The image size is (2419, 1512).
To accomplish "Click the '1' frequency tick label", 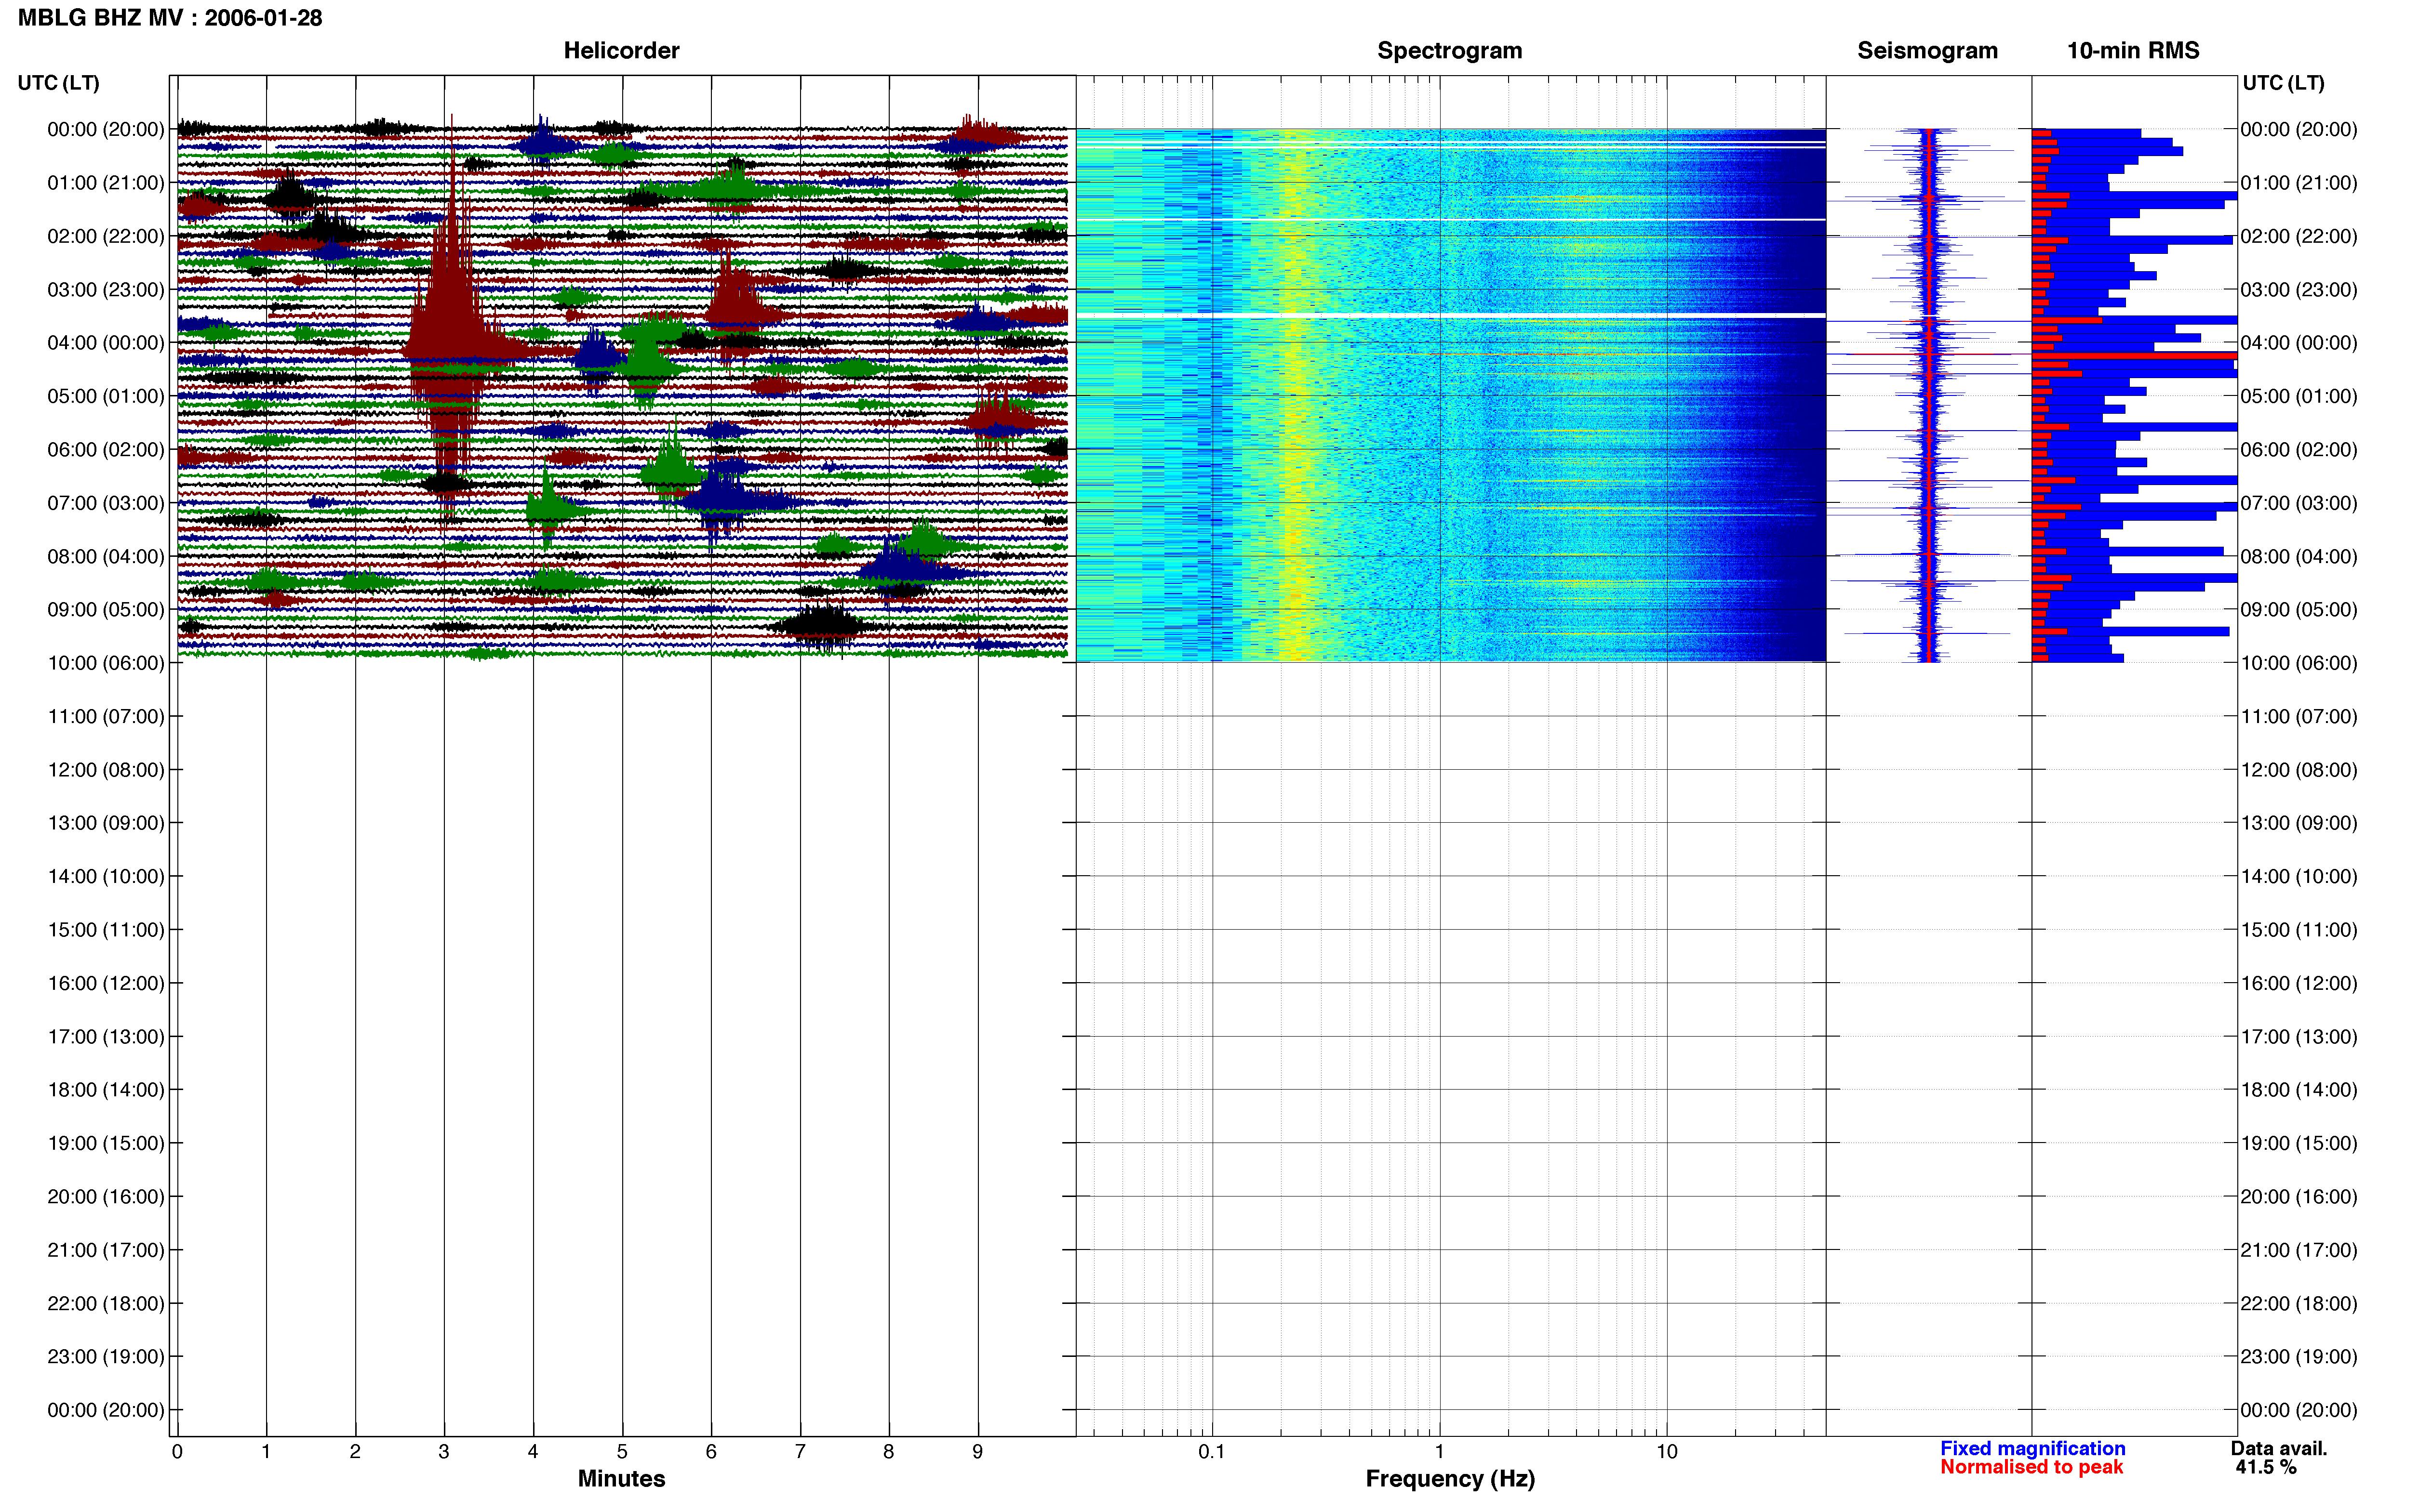I will click(1440, 1452).
